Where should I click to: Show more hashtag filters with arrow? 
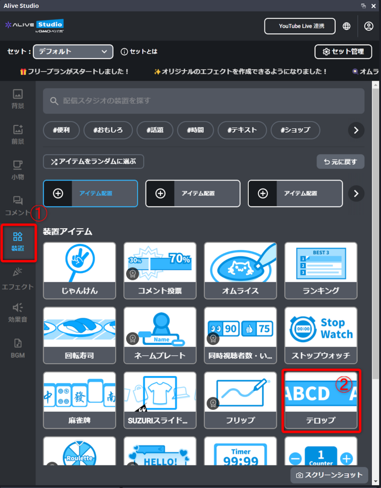click(x=356, y=130)
